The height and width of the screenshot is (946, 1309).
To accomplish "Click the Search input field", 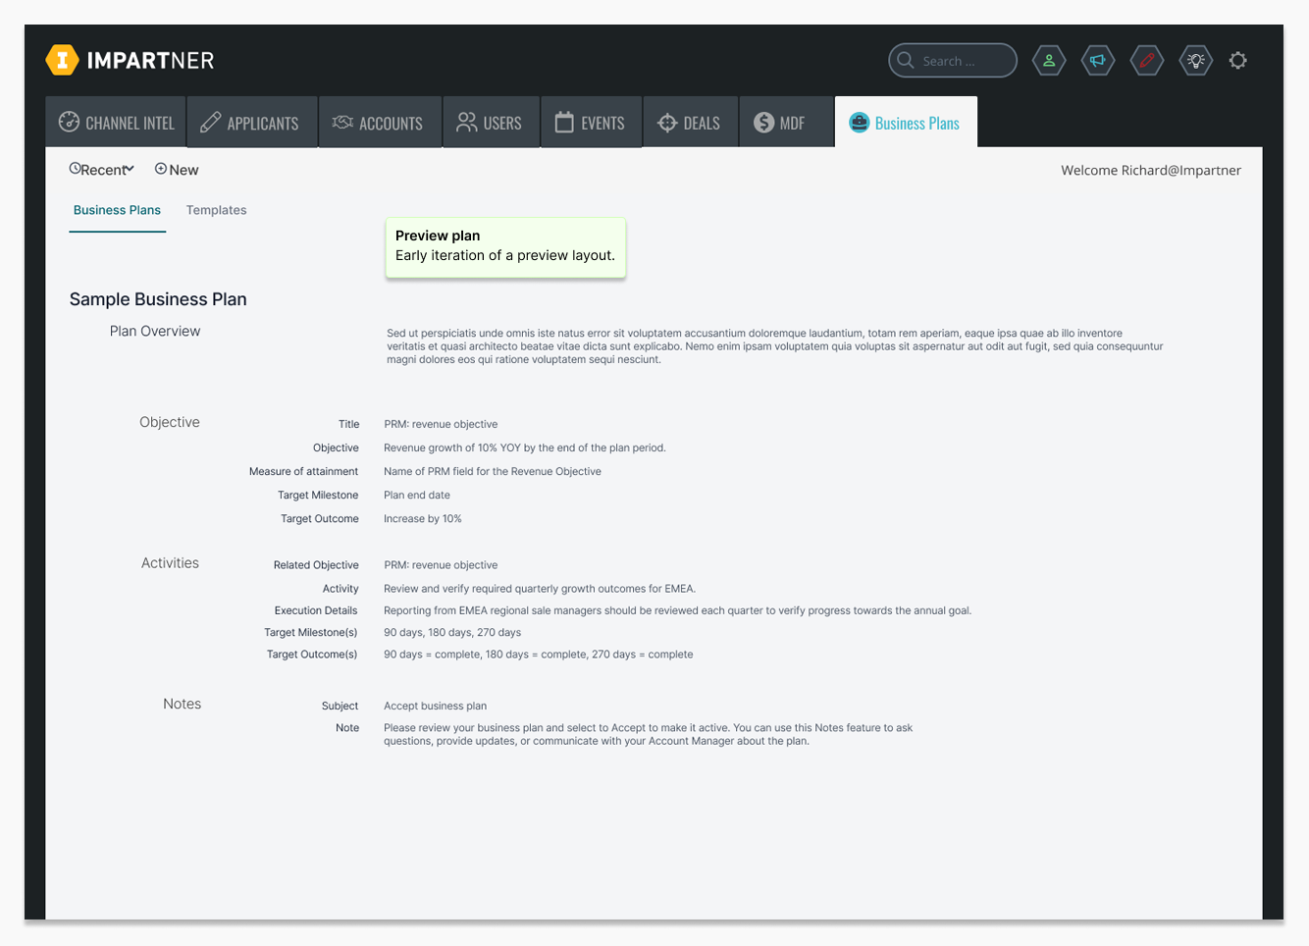I will pyautogui.click(x=962, y=61).
